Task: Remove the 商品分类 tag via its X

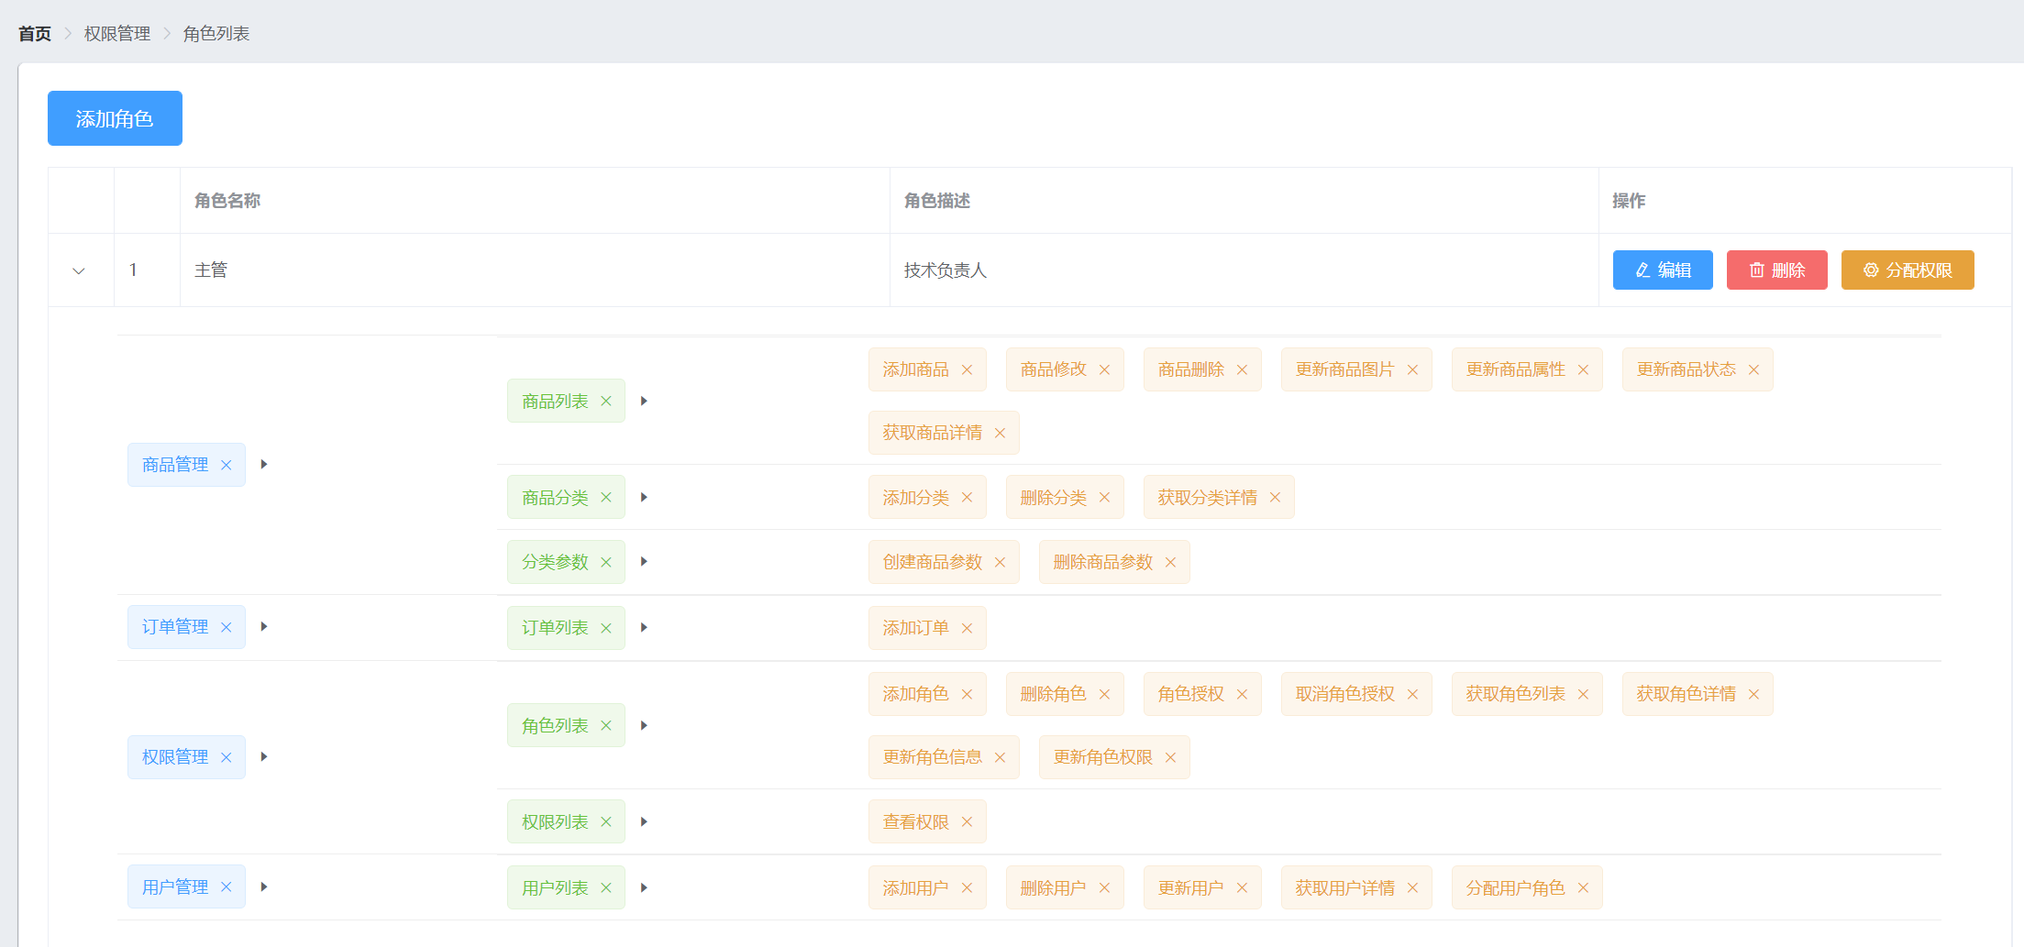Action: pyautogui.click(x=605, y=497)
